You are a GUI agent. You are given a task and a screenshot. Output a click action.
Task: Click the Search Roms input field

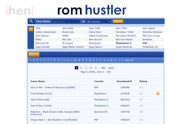(66, 21)
